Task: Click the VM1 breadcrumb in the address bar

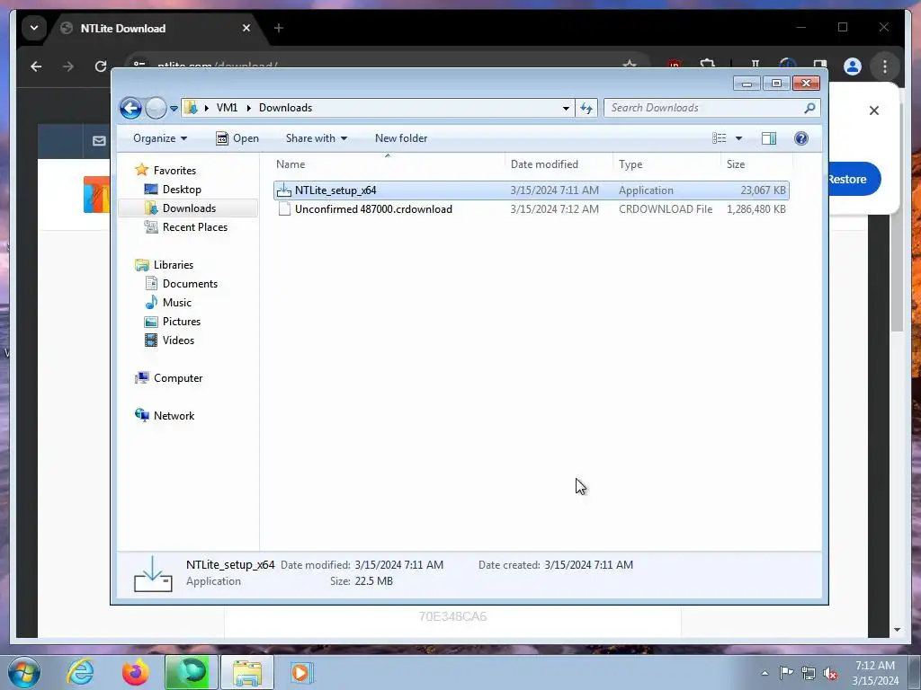Action: click(227, 108)
